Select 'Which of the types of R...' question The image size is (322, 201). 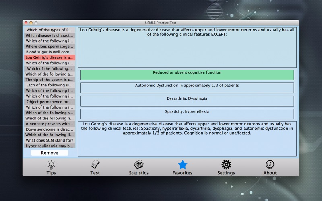pyautogui.click(x=50, y=30)
